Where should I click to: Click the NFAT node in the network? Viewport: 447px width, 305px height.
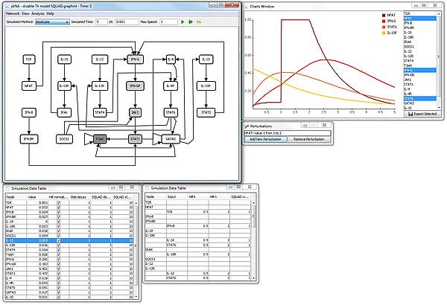[29, 86]
